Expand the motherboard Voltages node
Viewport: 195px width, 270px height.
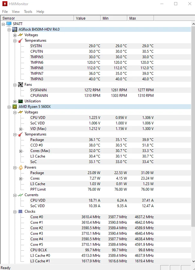pos(15,35)
